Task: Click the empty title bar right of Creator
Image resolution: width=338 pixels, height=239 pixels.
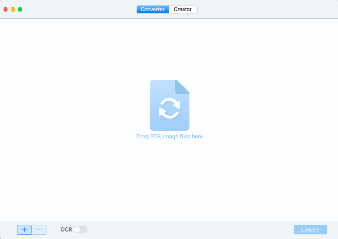Action: pos(264,9)
